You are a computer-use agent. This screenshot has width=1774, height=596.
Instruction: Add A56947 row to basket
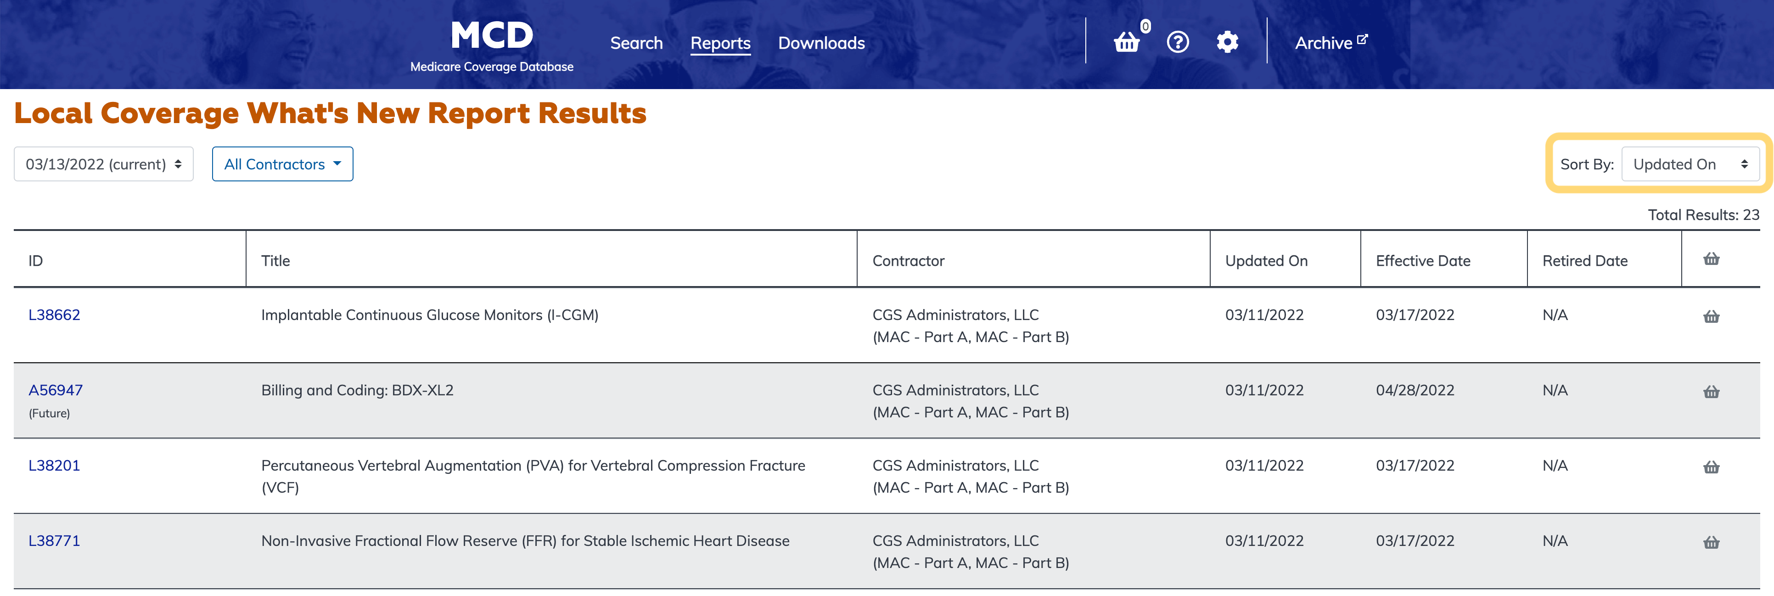tap(1712, 392)
